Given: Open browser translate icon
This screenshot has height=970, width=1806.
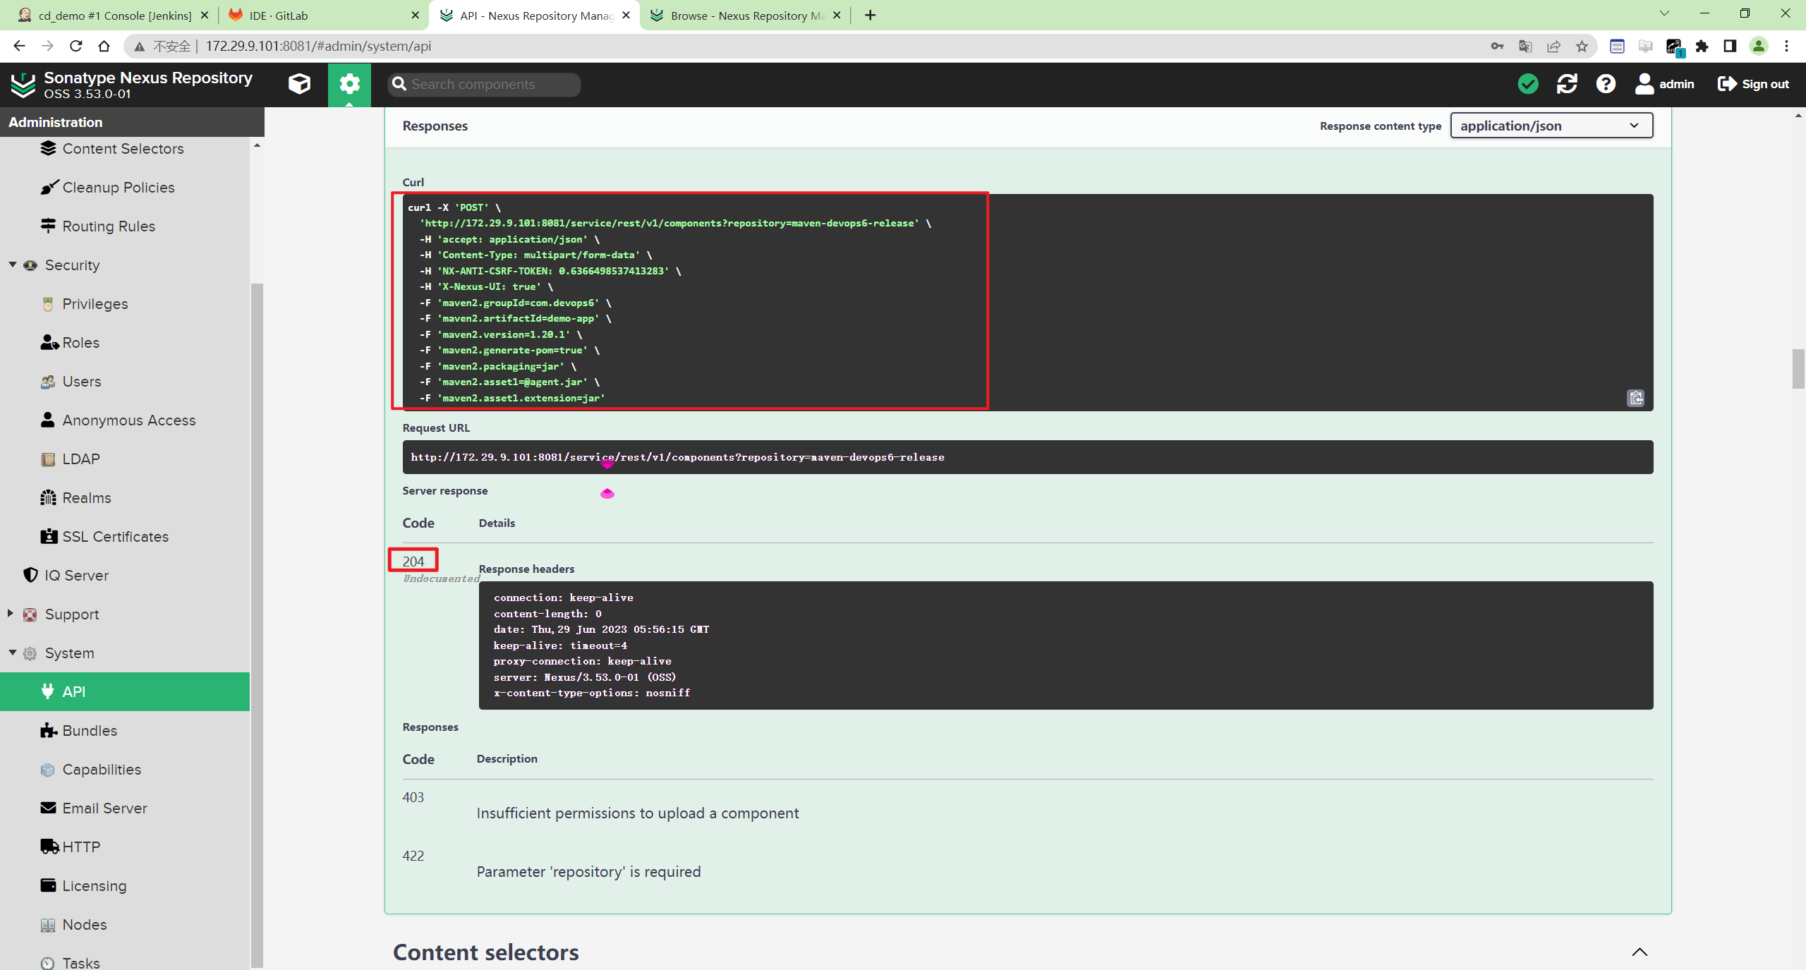Looking at the screenshot, I should (1525, 46).
